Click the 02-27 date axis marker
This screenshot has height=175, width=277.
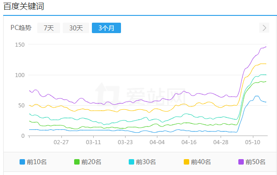[61, 142]
